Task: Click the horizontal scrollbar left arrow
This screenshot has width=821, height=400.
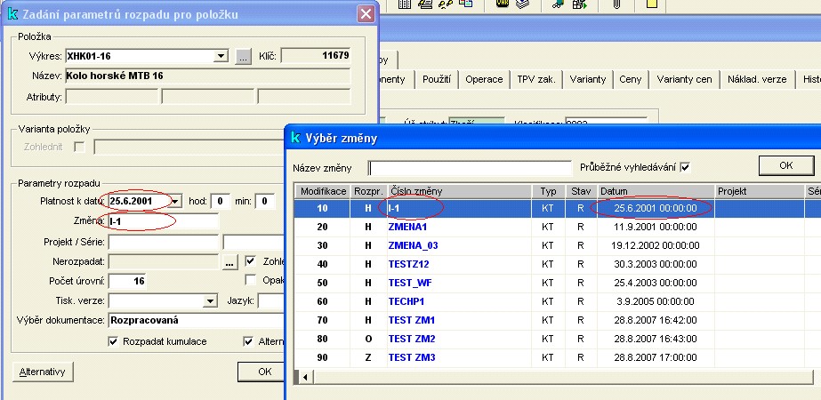Action: 304,376
